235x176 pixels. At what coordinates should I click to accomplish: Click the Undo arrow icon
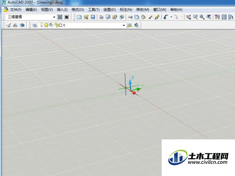pos(166,17)
